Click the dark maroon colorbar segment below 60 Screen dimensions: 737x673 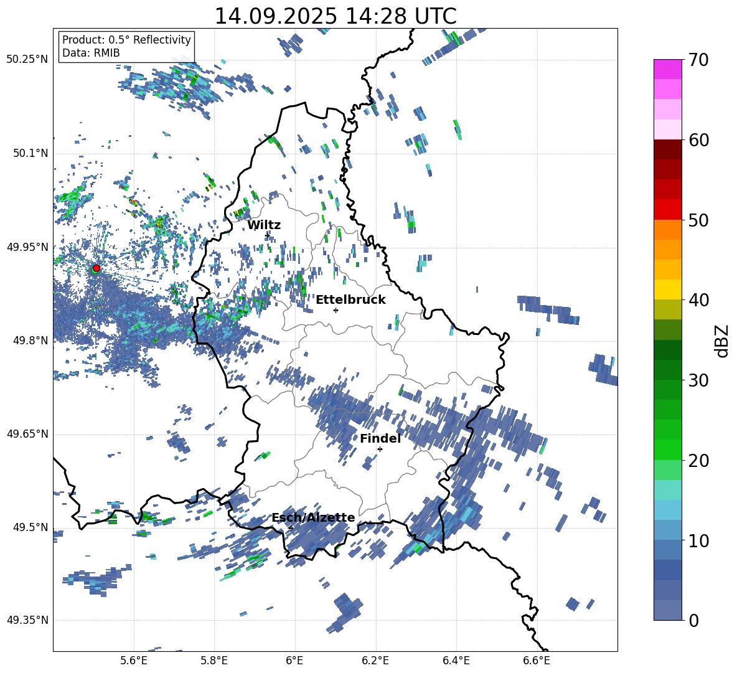[667, 150]
